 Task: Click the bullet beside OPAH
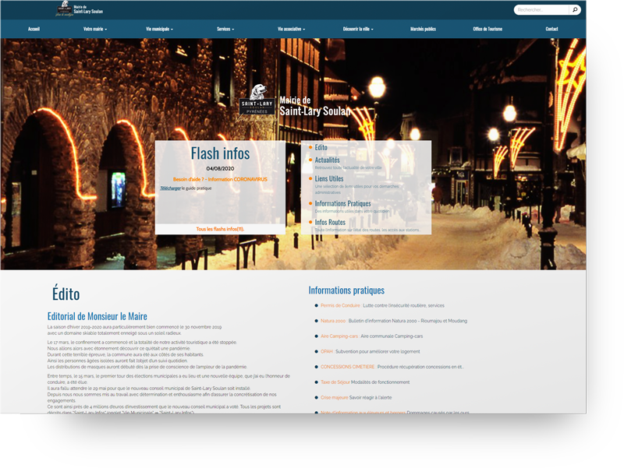316,351
